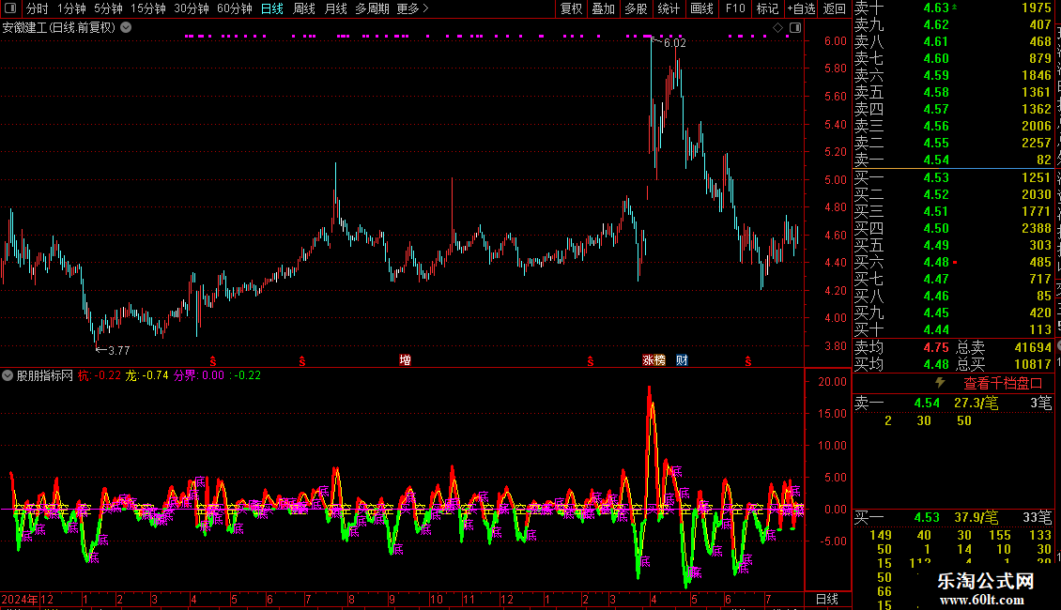
Task: Click the 分界: 0.00 indicator value
Action: point(199,375)
